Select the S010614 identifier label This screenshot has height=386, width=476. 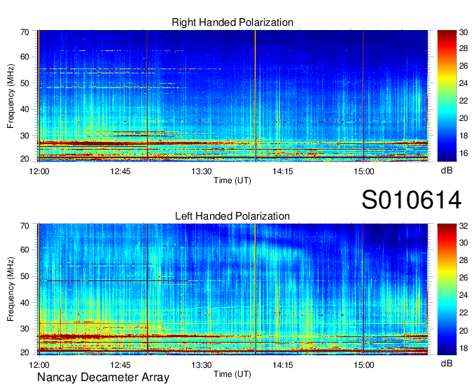pos(412,200)
